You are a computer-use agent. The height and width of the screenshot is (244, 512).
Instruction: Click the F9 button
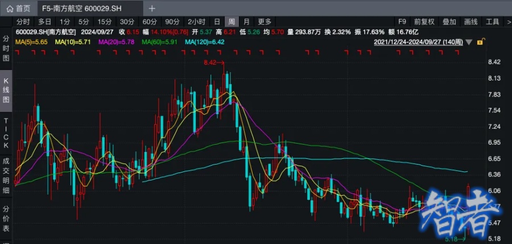pyautogui.click(x=402, y=22)
